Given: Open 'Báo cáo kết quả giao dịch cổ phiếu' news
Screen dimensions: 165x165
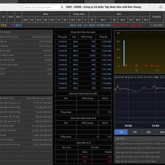Looking at the screenshot, I should [x=140, y=148].
